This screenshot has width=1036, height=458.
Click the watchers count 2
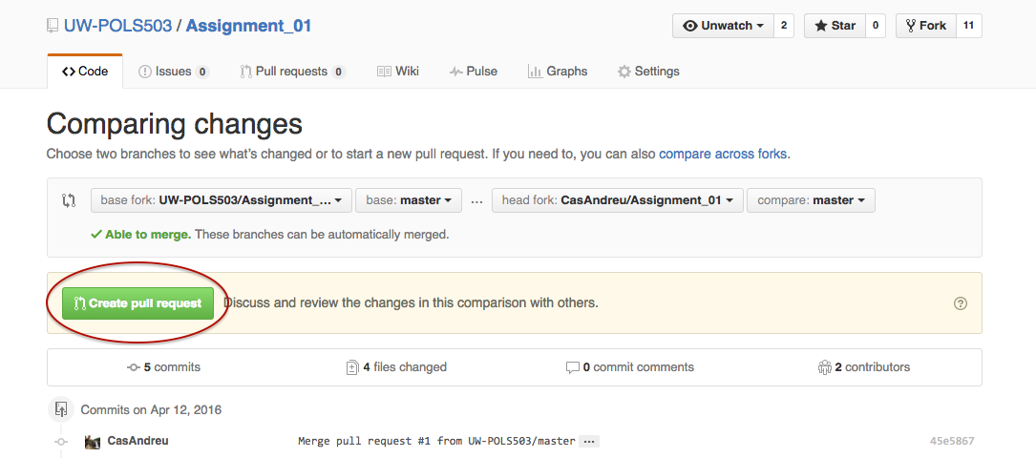(784, 26)
